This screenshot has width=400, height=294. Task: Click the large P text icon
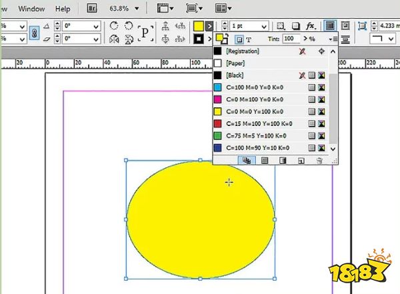click(145, 33)
